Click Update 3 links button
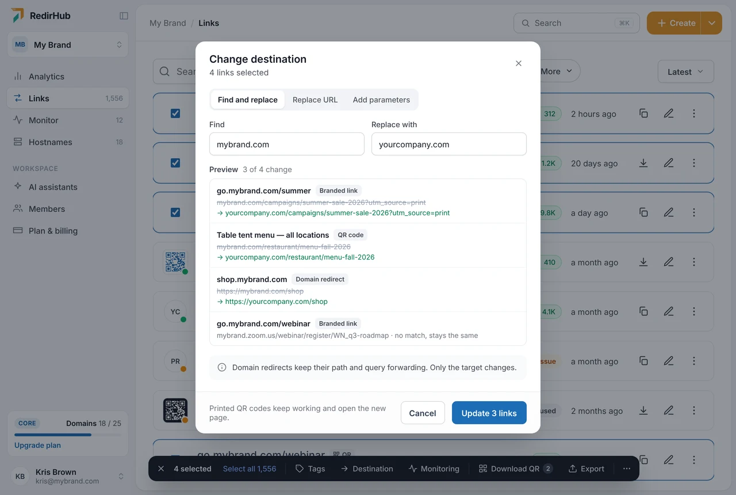Screen dimensions: 736x495 click(x=489, y=413)
